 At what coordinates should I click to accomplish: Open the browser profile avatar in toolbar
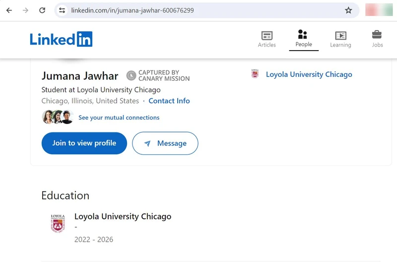(379, 10)
